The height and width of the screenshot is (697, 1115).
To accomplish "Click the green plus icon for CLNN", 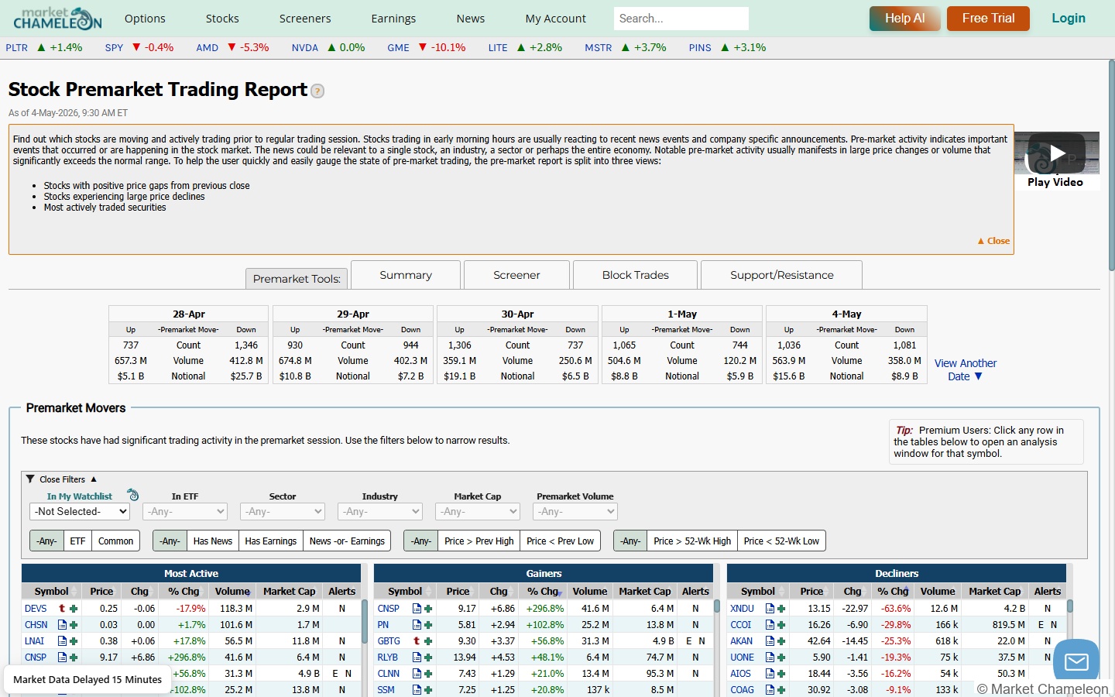I will [428, 674].
